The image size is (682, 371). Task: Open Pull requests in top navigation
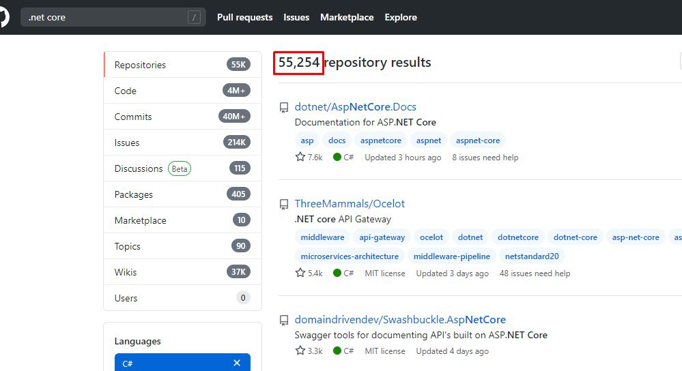[x=245, y=17]
